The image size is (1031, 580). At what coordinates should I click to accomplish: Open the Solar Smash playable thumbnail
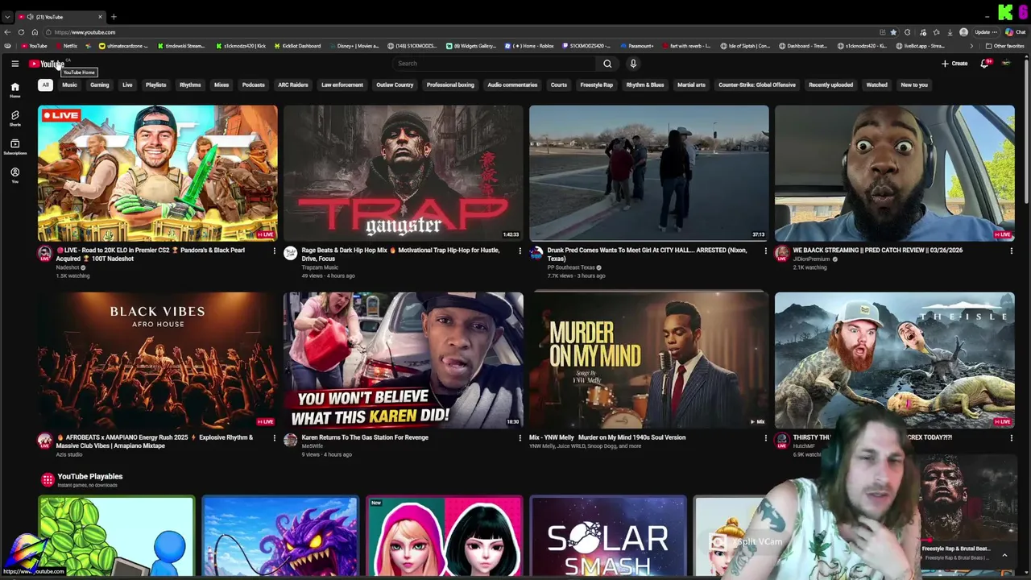tap(608, 536)
